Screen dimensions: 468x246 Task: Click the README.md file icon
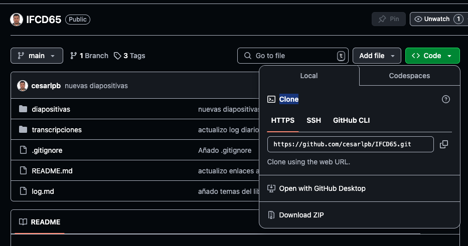tap(23, 170)
